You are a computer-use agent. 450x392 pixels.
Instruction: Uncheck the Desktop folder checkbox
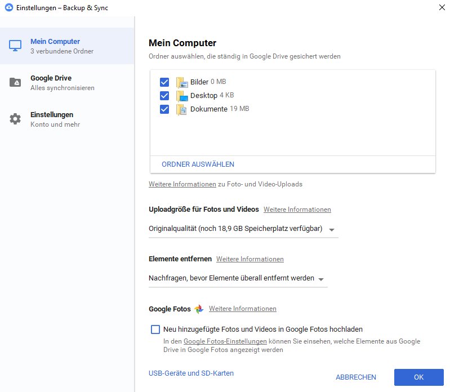pos(164,96)
